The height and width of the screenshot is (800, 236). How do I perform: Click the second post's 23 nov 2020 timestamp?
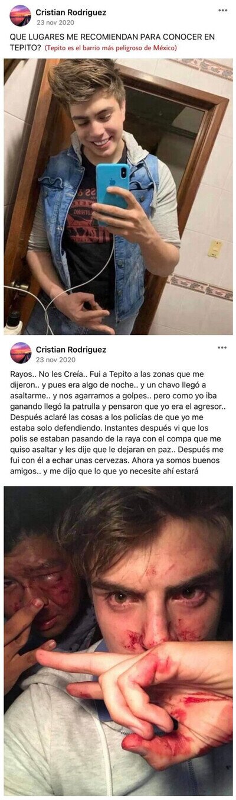55,360
